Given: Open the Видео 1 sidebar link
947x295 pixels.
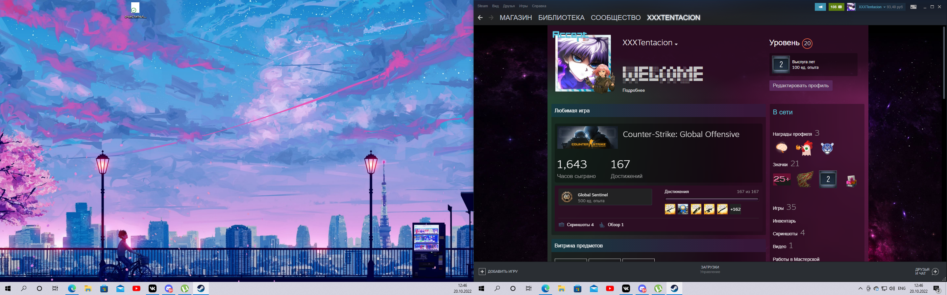Looking at the screenshot, I should (783, 246).
